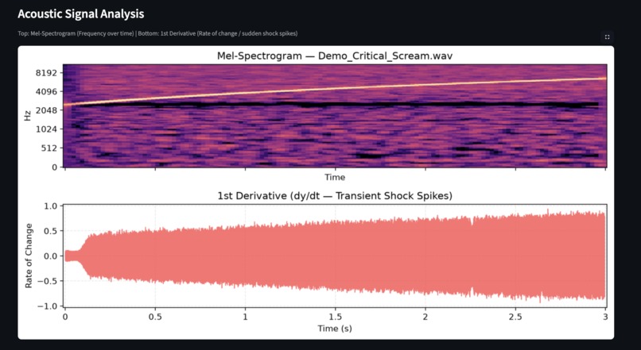This screenshot has width=641, height=350.
Task: Click the 1.5 time tick label
Action: click(336, 317)
